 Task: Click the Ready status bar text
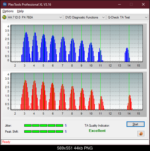click(x=6, y=142)
